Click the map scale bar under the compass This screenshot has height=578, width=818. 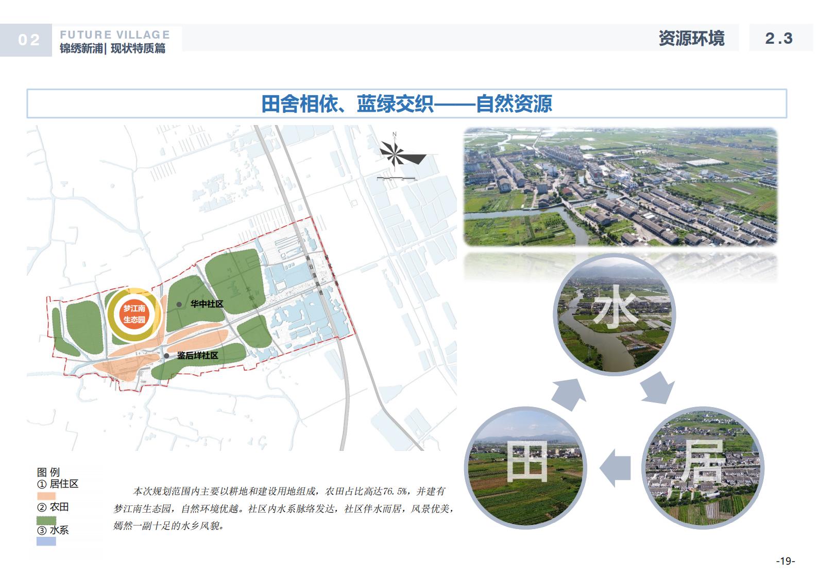pyautogui.click(x=396, y=179)
